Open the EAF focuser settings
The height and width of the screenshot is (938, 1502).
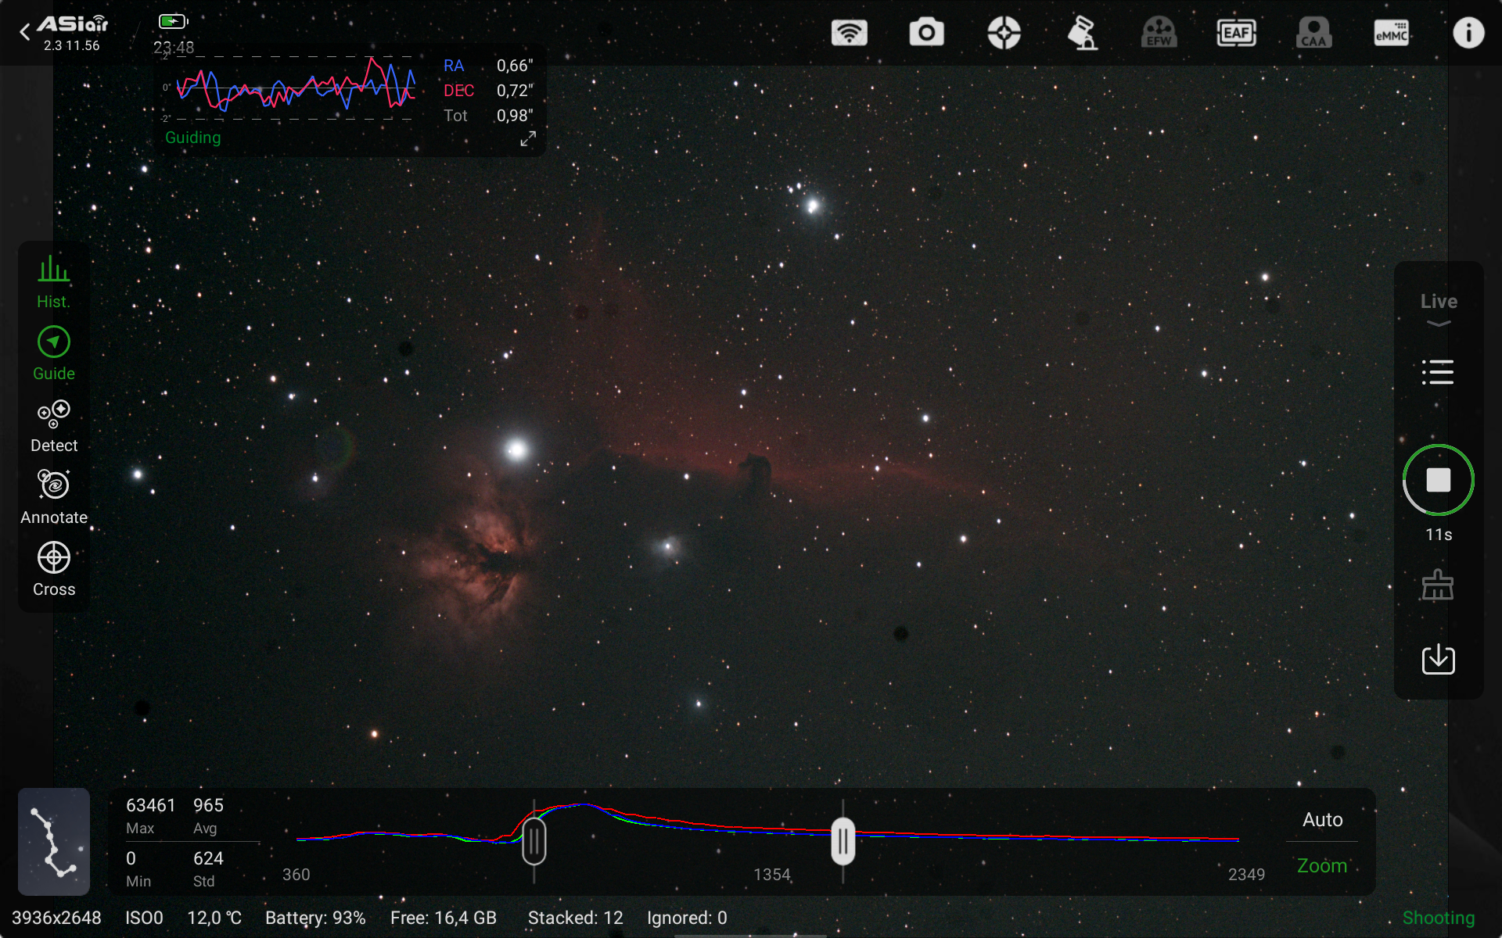coord(1236,33)
